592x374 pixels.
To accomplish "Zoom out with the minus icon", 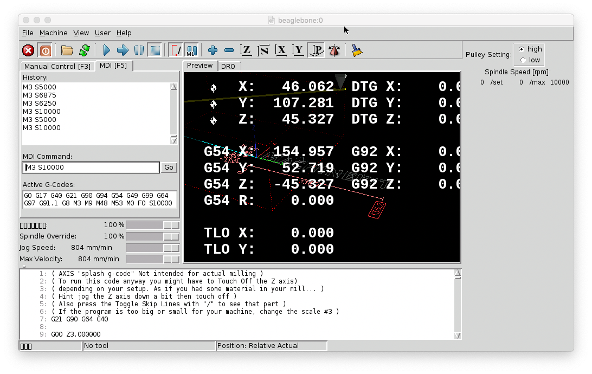I will 229,50.
